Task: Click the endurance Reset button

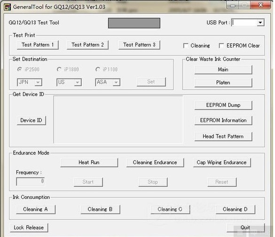Action: (x=222, y=182)
